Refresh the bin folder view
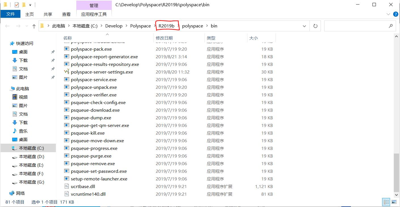This screenshot has width=400, height=207. tap(315, 26)
